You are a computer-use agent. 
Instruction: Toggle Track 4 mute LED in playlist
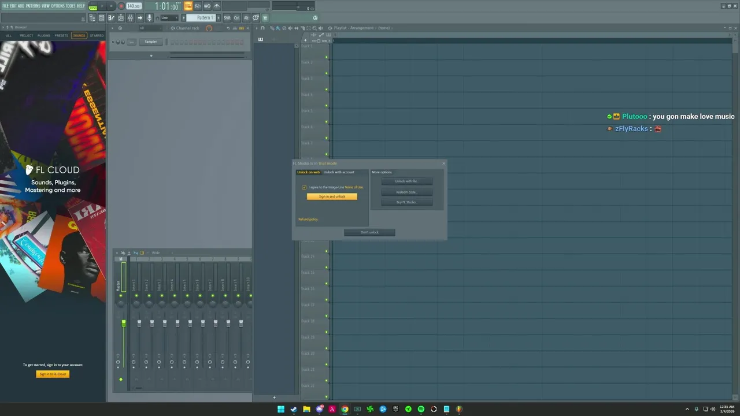[326, 106]
